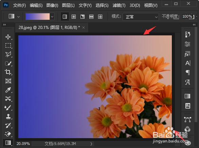Open the Glyphs panel icon
The image size is (199, 148).
pos(187,82)
